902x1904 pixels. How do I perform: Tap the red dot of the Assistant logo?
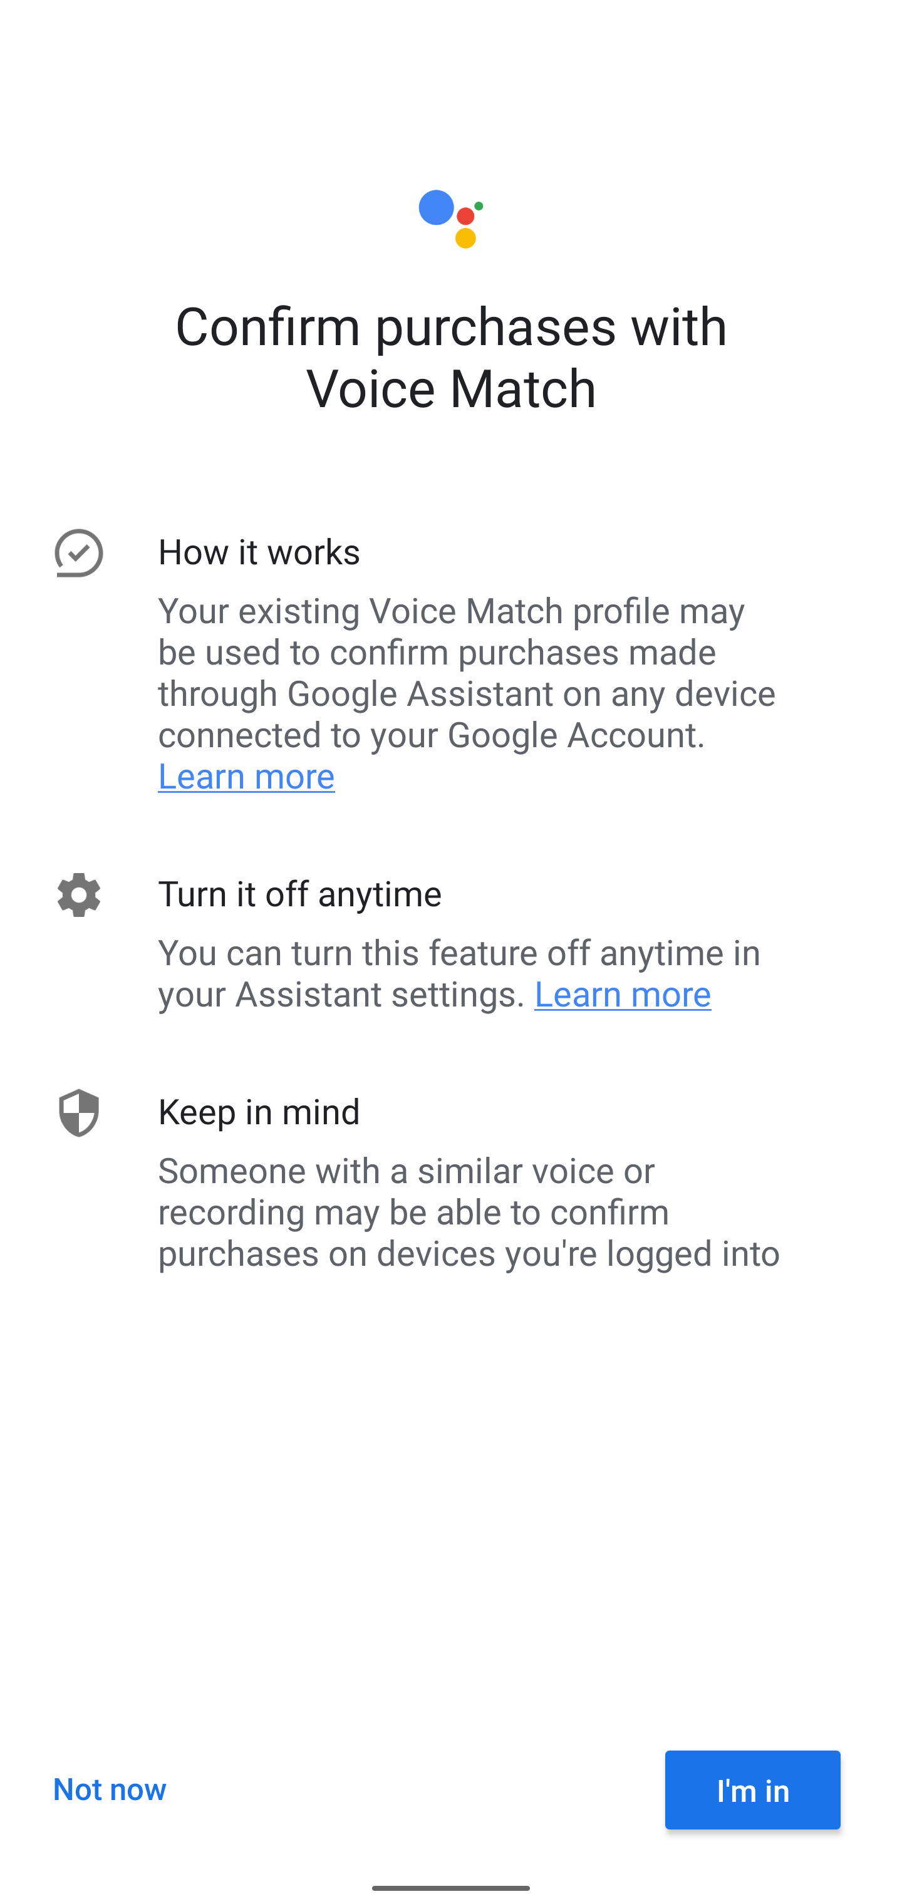(466, 217)
